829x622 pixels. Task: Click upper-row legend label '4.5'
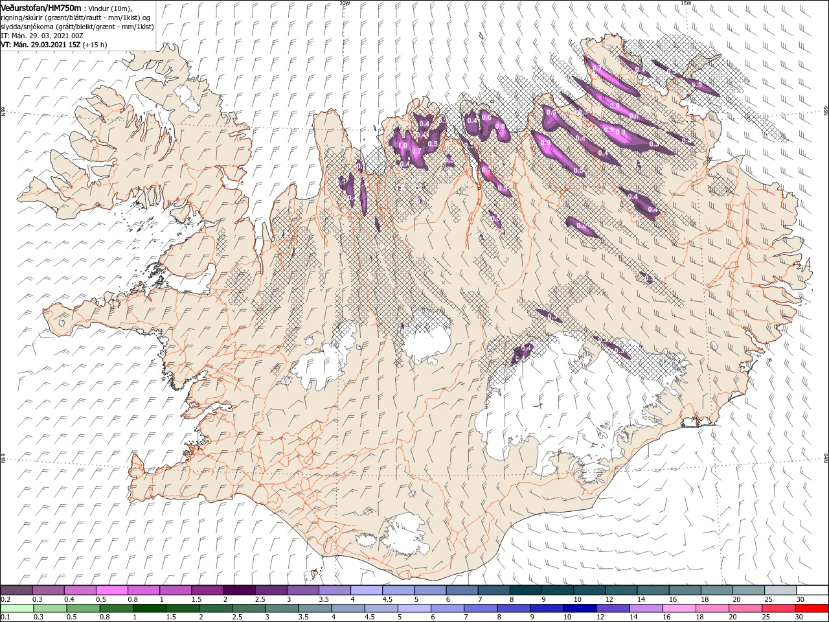[387, 599]
